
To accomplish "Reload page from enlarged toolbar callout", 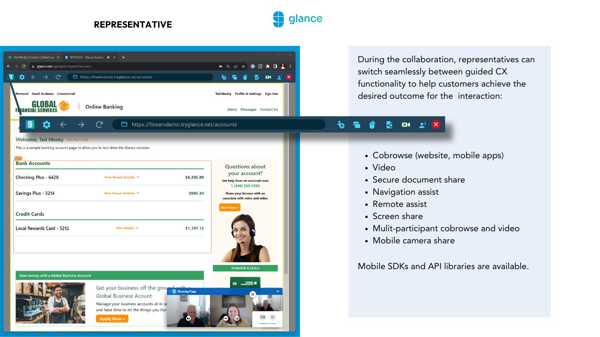I will click(x=99, y=125).
